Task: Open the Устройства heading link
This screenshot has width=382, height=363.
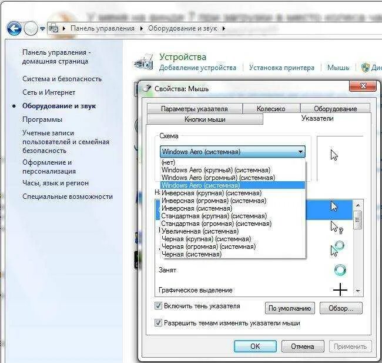Action: coord(183,57)
